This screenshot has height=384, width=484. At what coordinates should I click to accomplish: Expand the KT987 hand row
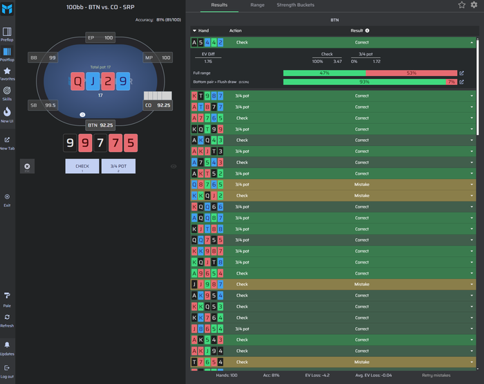point(333,95)
